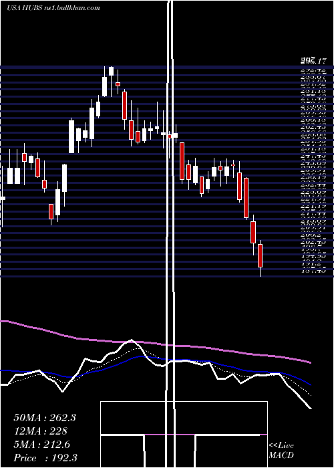Select the 12MA : 228 reading

41,431
